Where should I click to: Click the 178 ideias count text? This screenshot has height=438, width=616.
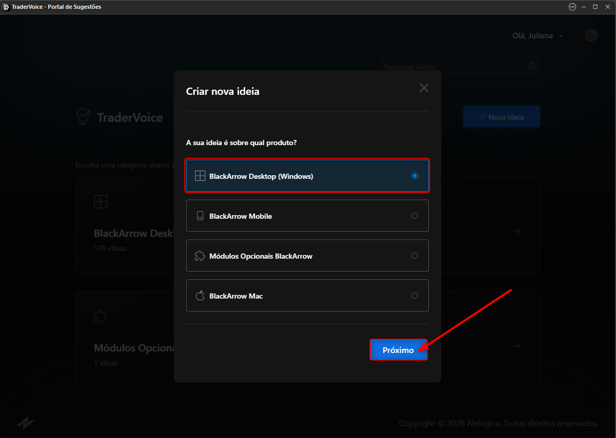pyautogui.click(x=110, y=249)
